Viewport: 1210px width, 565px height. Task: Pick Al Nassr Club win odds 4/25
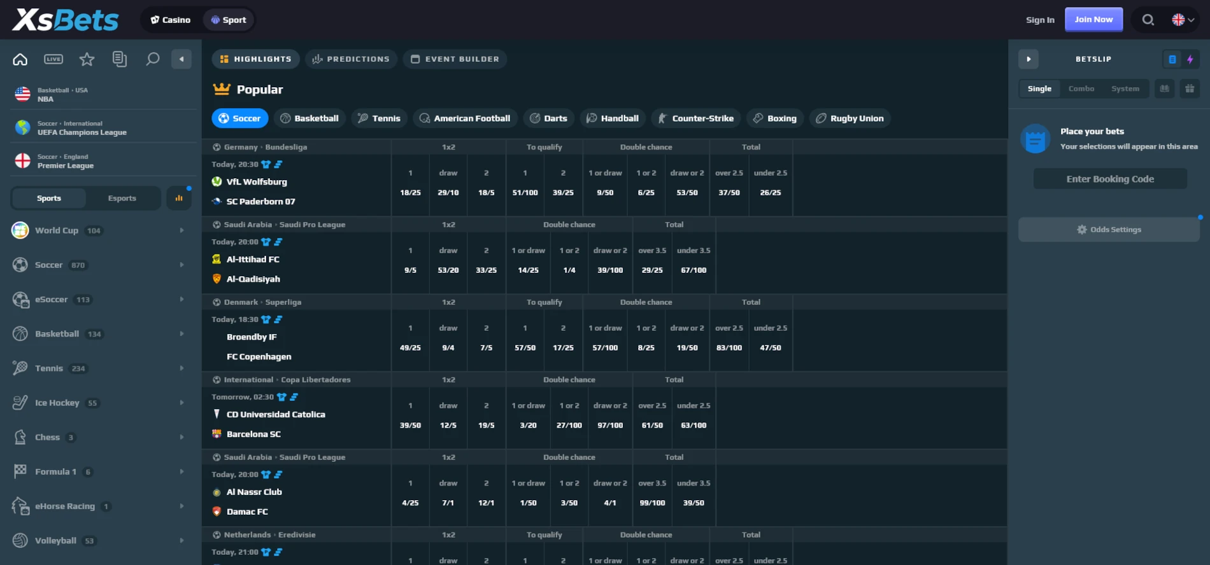click(410, 503)
